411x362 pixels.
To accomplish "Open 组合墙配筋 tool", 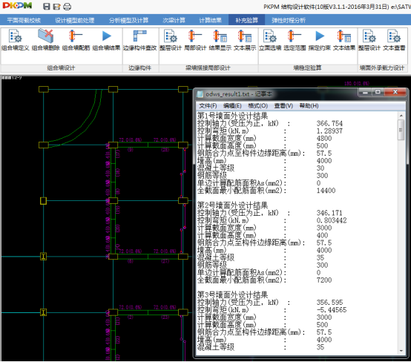I will (76, 40).
